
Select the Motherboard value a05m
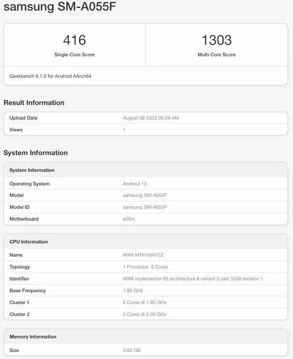point(128,219)
